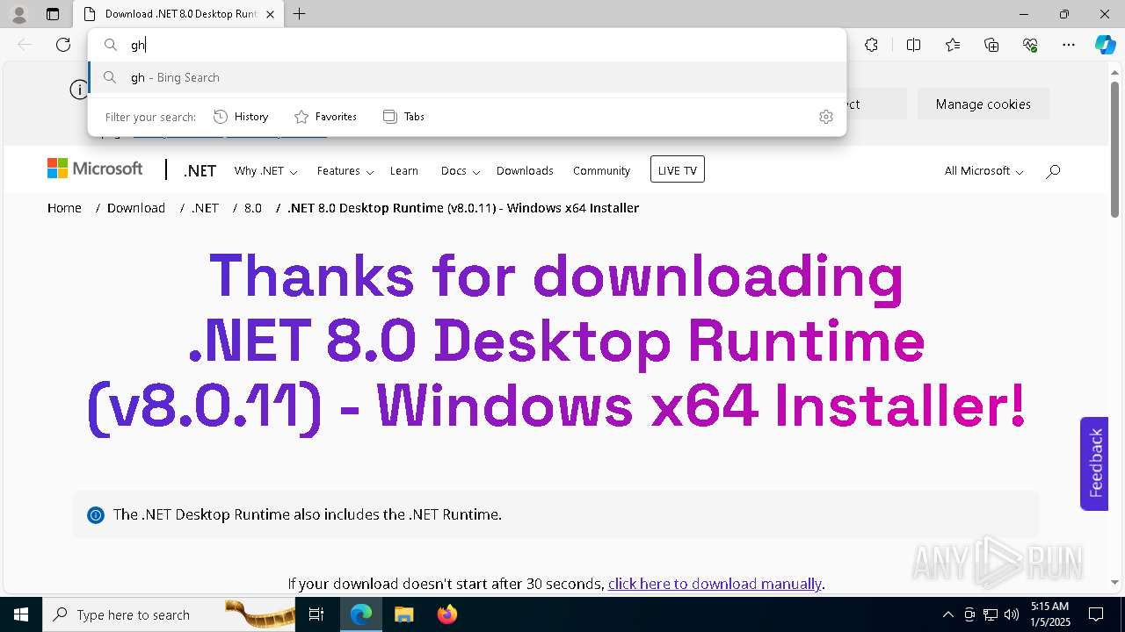Open Settings and more ellipsis menu
Screen dimensions: 1125x632
pyautogui.click(x=1069, y=45)
